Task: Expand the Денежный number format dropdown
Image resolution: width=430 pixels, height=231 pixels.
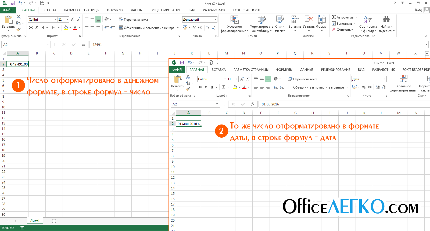Action: pyautogui.click(x=215, y=20)
